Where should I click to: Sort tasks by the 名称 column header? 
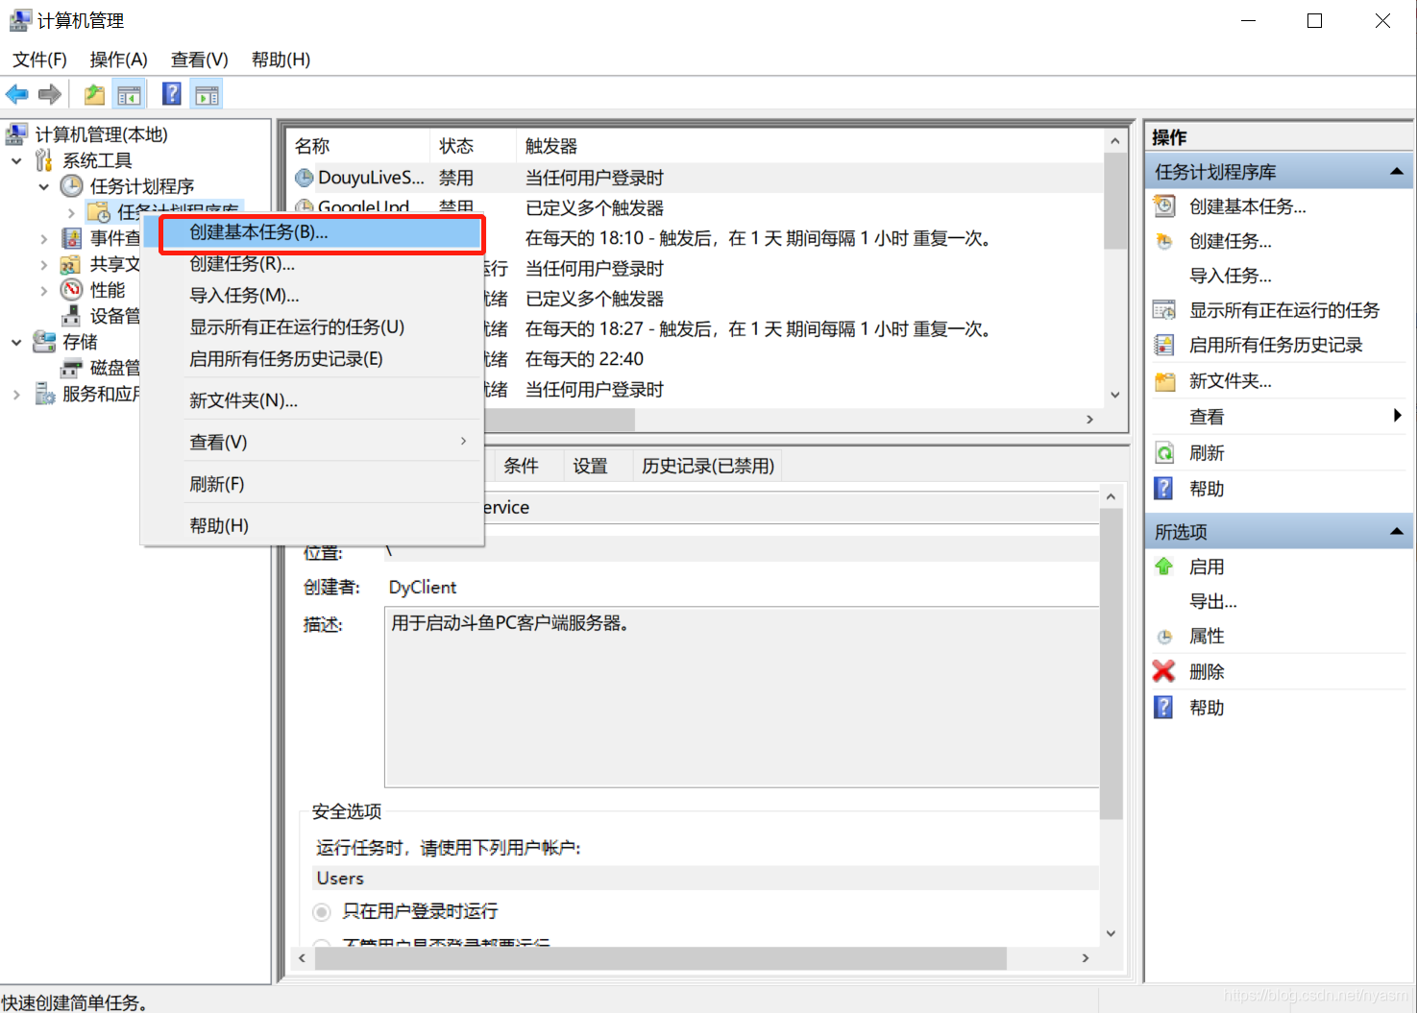(359, 146)
